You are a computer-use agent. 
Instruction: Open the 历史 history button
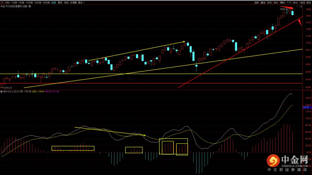tap(270, 3)
